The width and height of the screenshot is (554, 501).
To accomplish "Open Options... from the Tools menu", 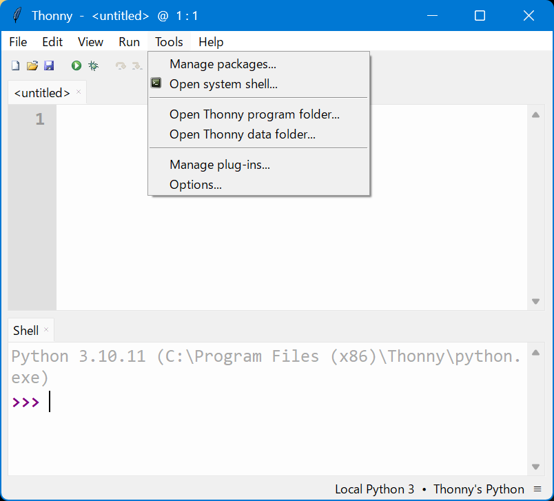I will point(258,185).
